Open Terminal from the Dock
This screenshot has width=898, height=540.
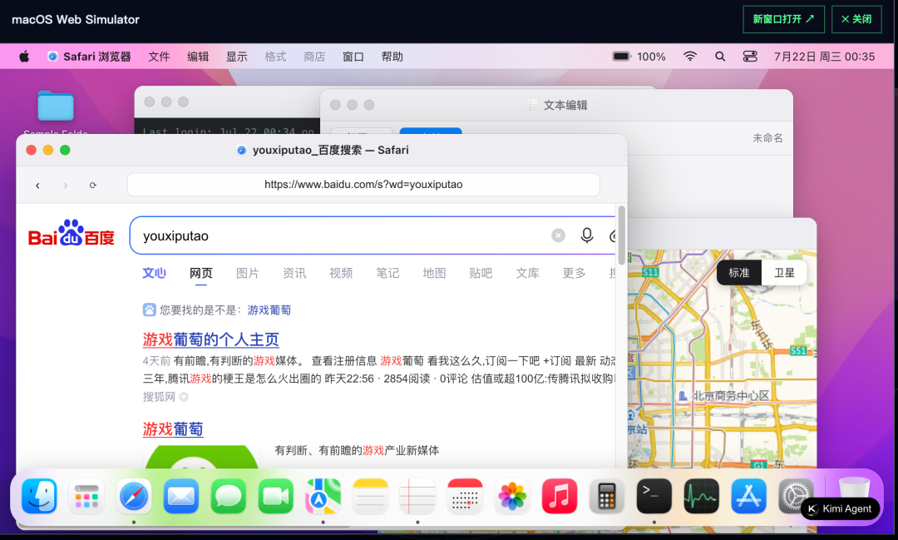click(x=654, y=496)
